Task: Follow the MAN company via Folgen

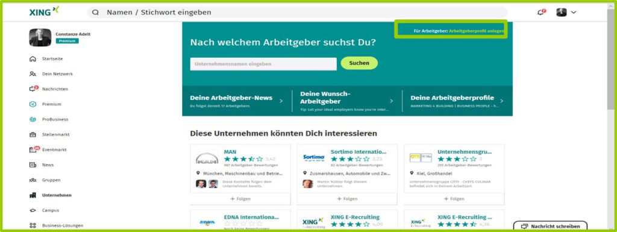Action: (x=240, y=199)
